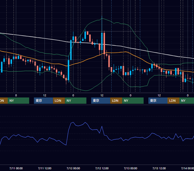Click the 7/13 12:00 date label
This screenshot has height=171, width=194.
click(159, 168)
